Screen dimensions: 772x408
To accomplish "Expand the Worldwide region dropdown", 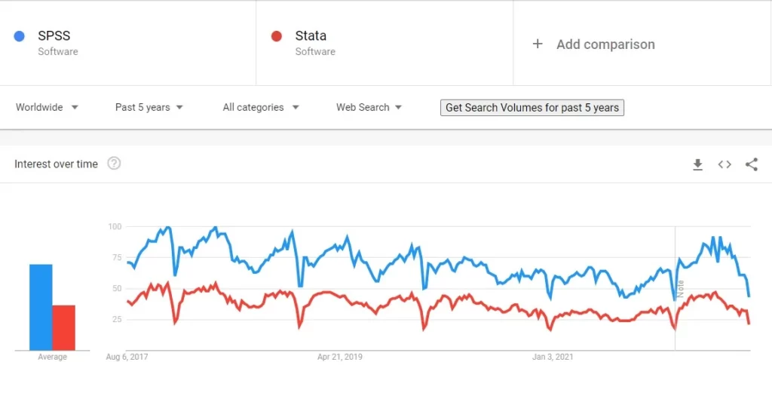I will [47, 107].
